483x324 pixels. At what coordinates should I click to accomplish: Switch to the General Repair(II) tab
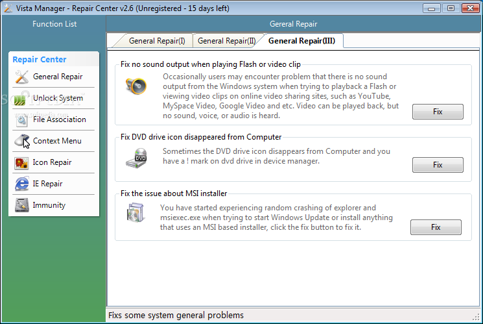coord(226,41)
